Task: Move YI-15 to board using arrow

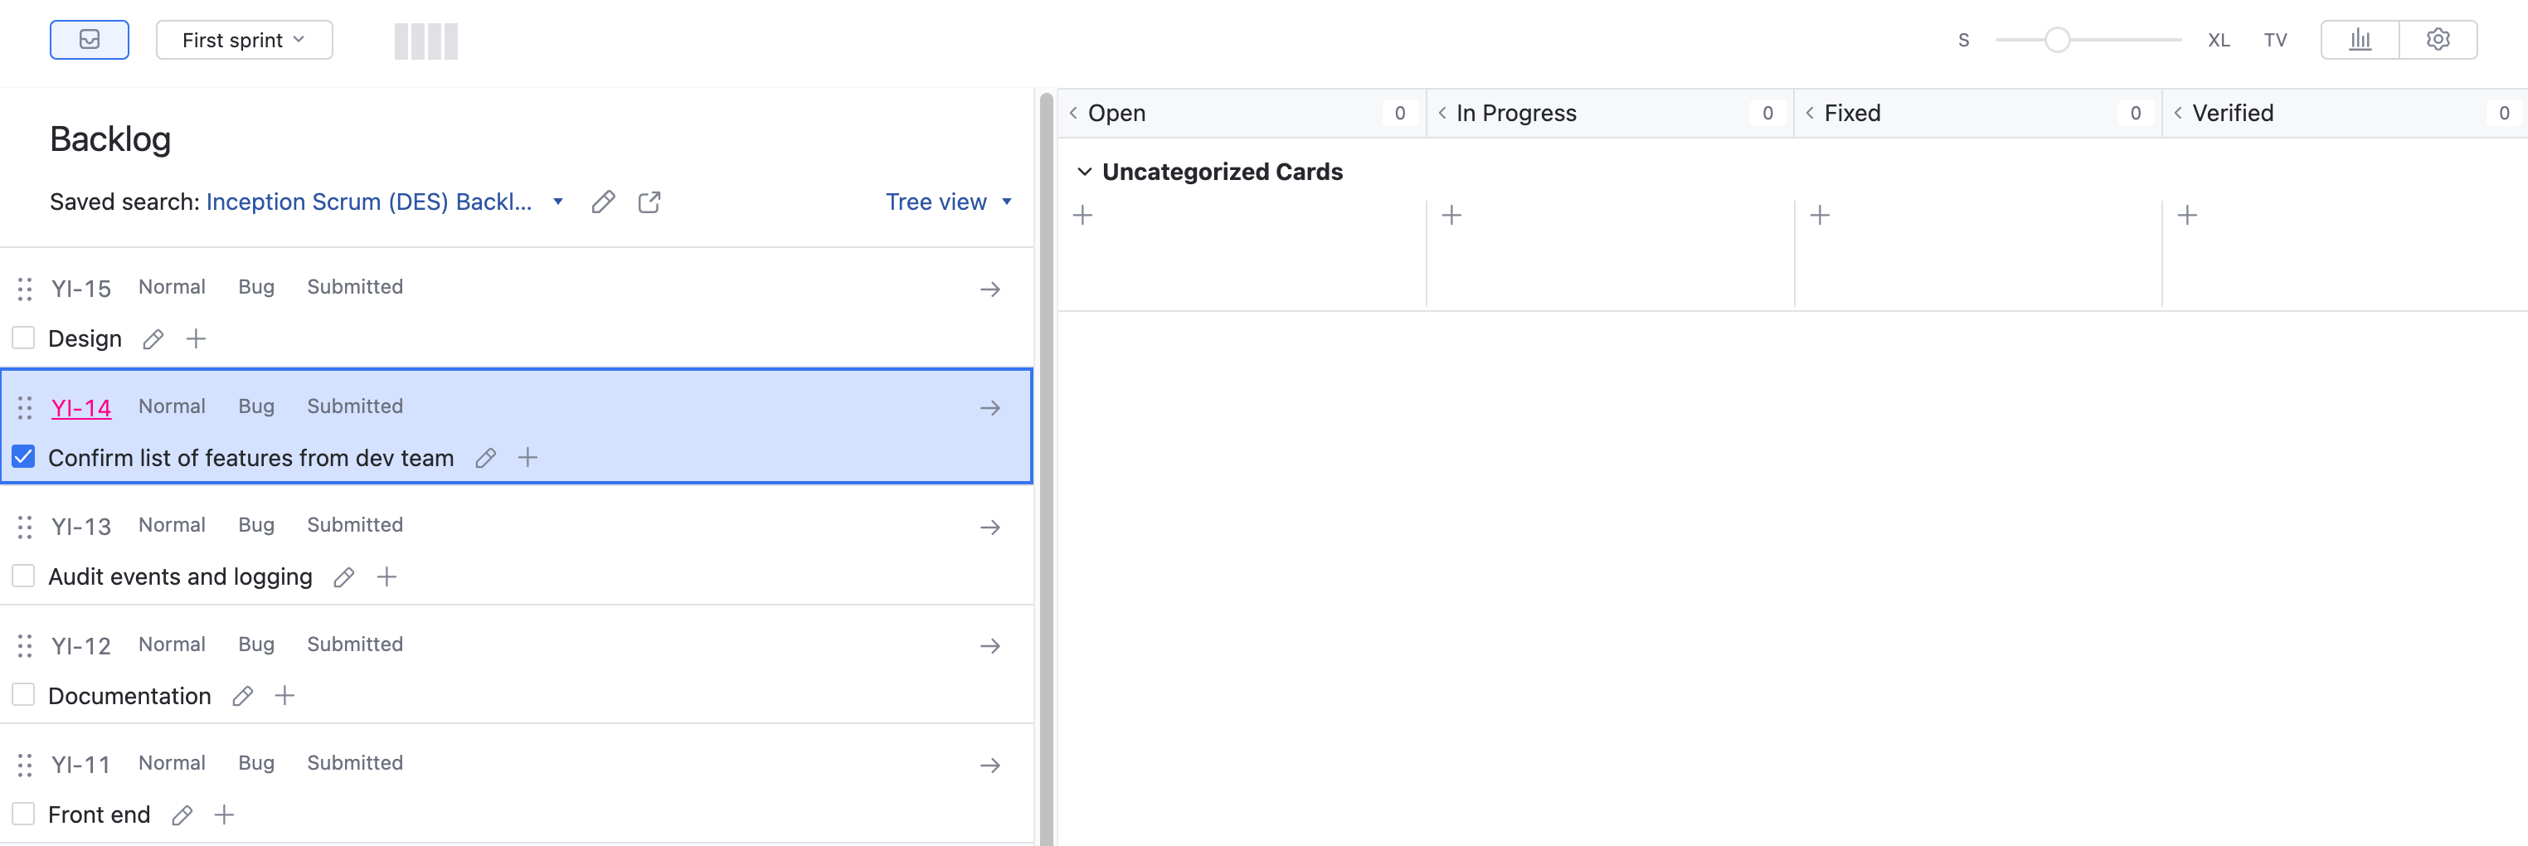Action: pos(990,289)
